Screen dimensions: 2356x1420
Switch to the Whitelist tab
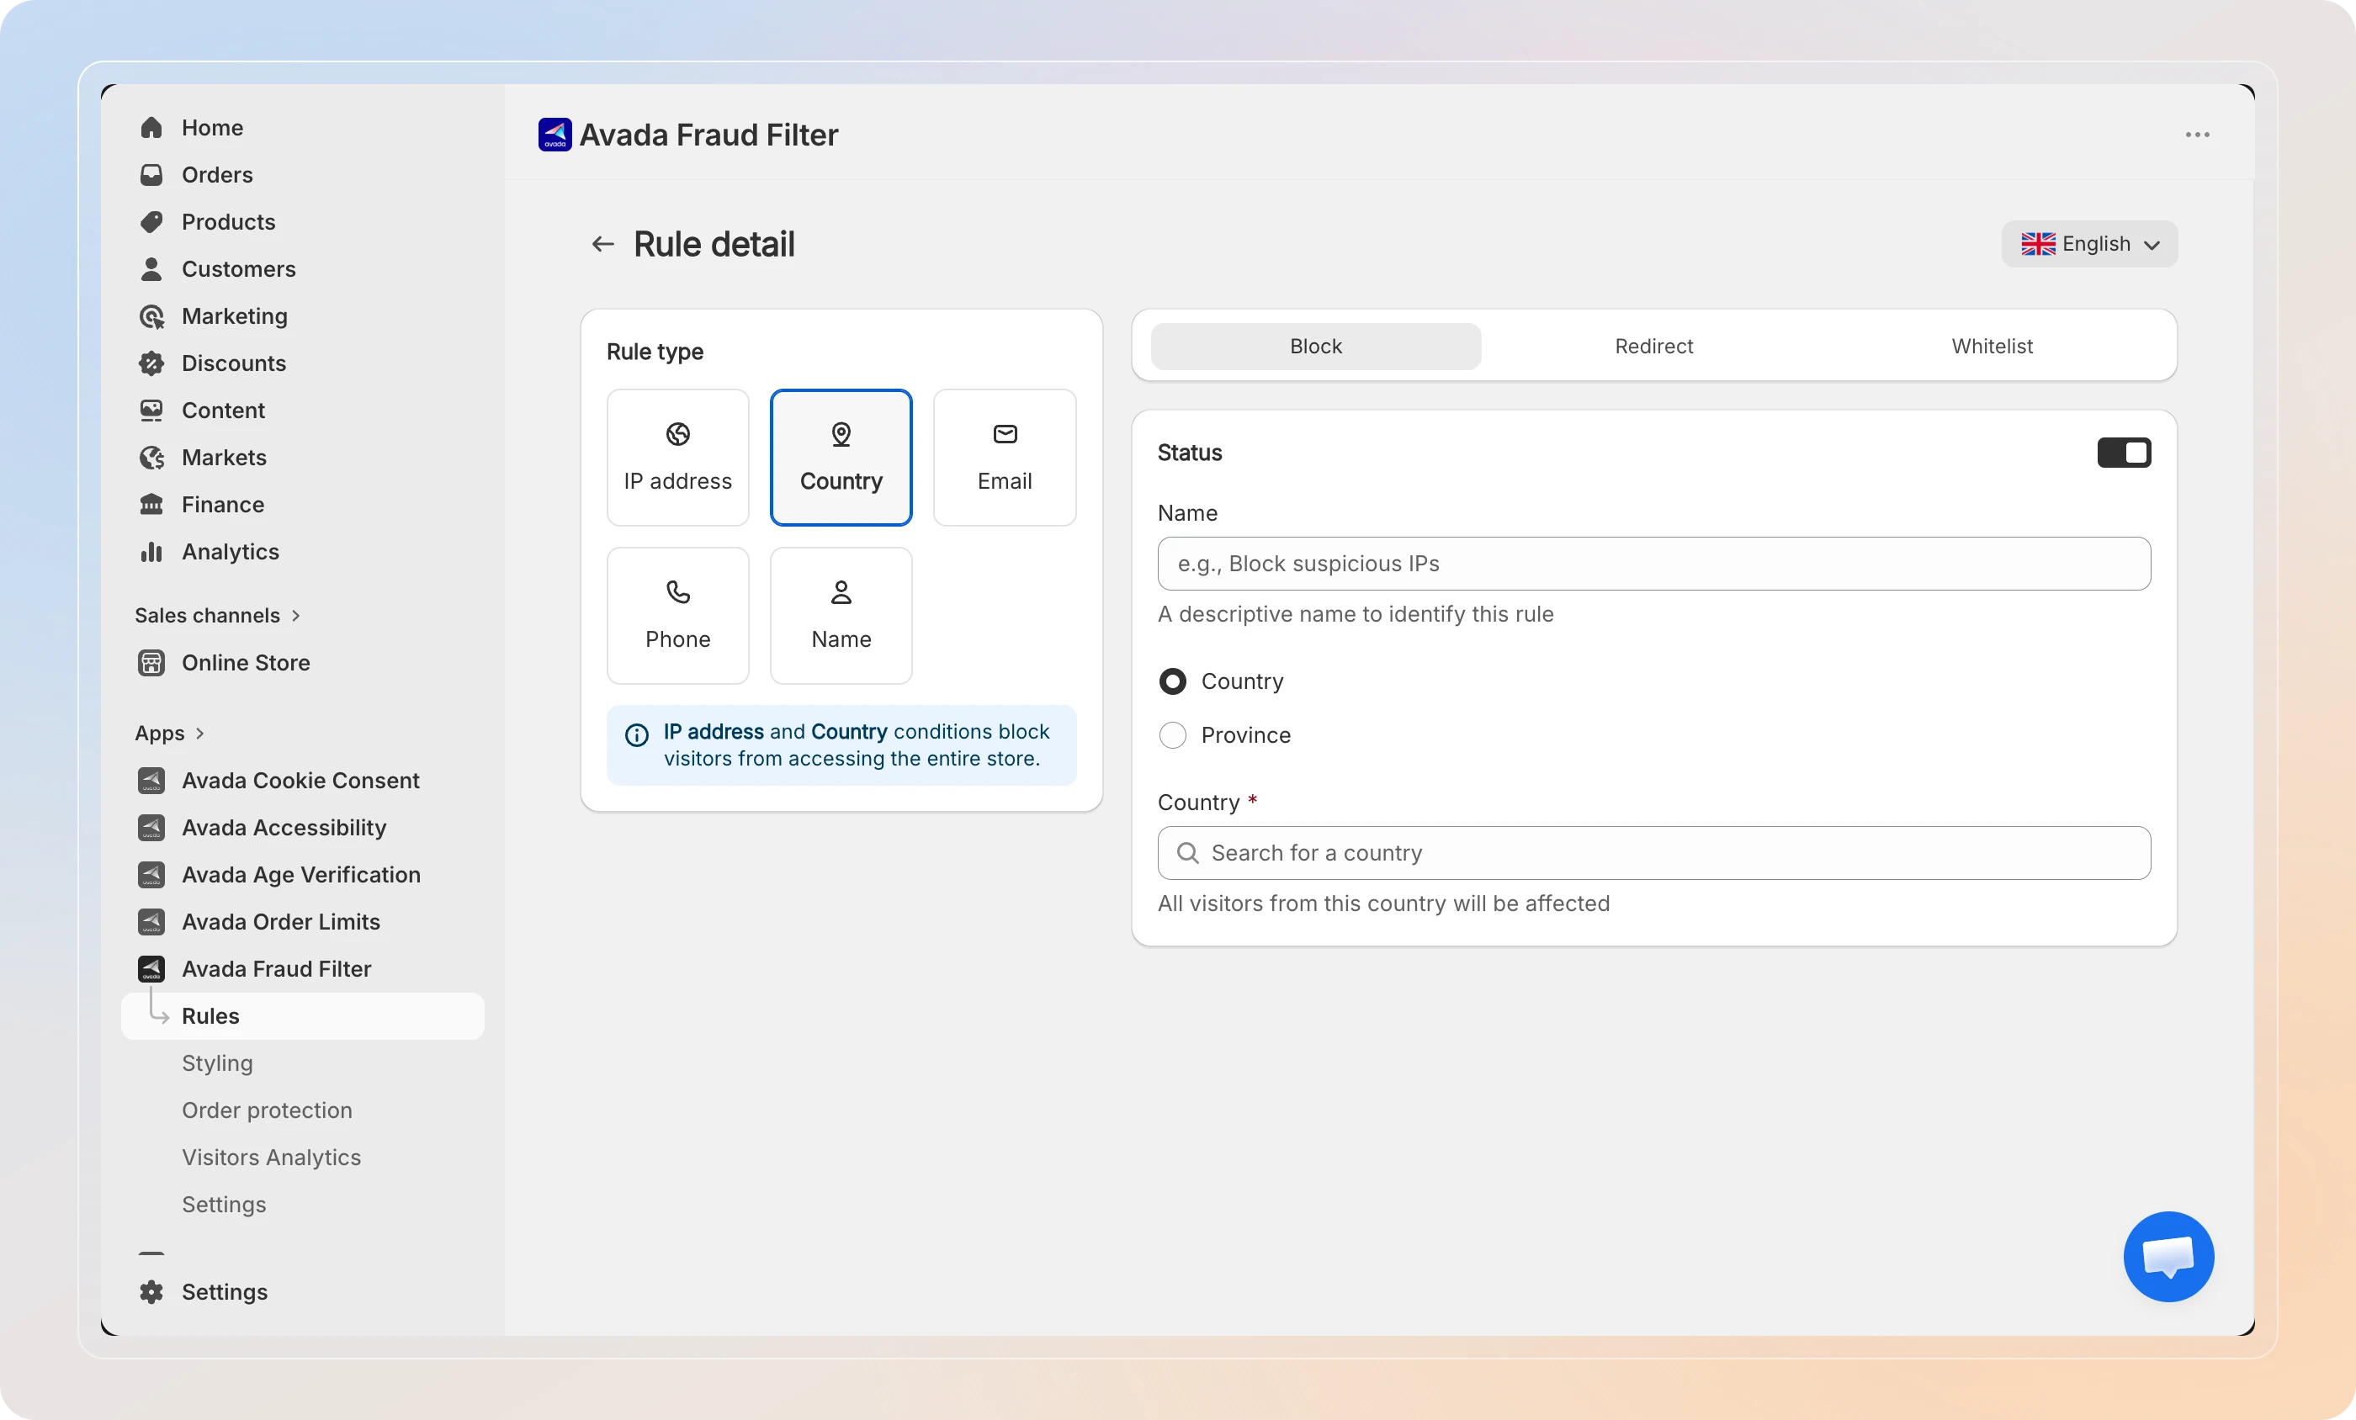[x=1992, y=346]
